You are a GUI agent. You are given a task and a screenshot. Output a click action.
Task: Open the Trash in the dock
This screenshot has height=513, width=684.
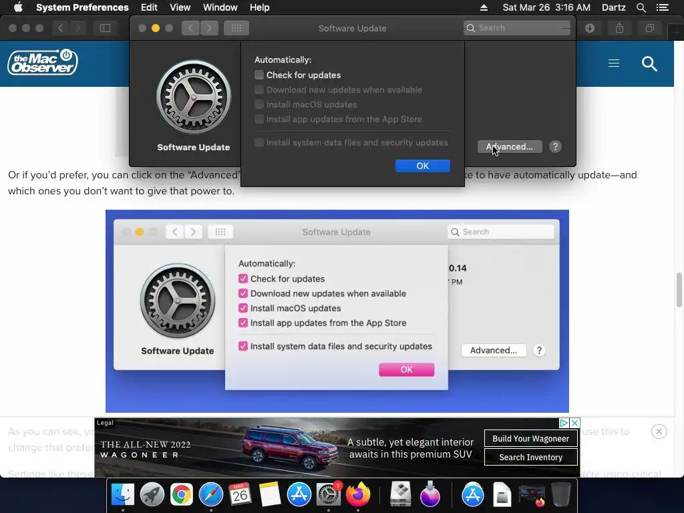(561, 495)
